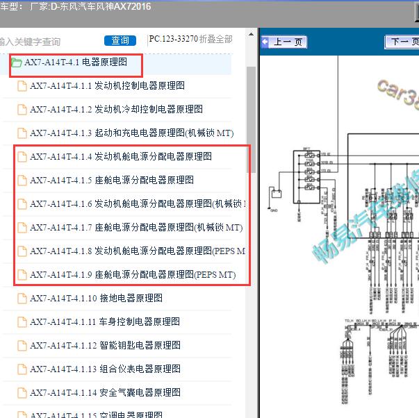Viewport: 419px width, 418px height.
Task: Click the left arrow icon on 上一页
Action: pyautogui.click(x=265, y=42)
